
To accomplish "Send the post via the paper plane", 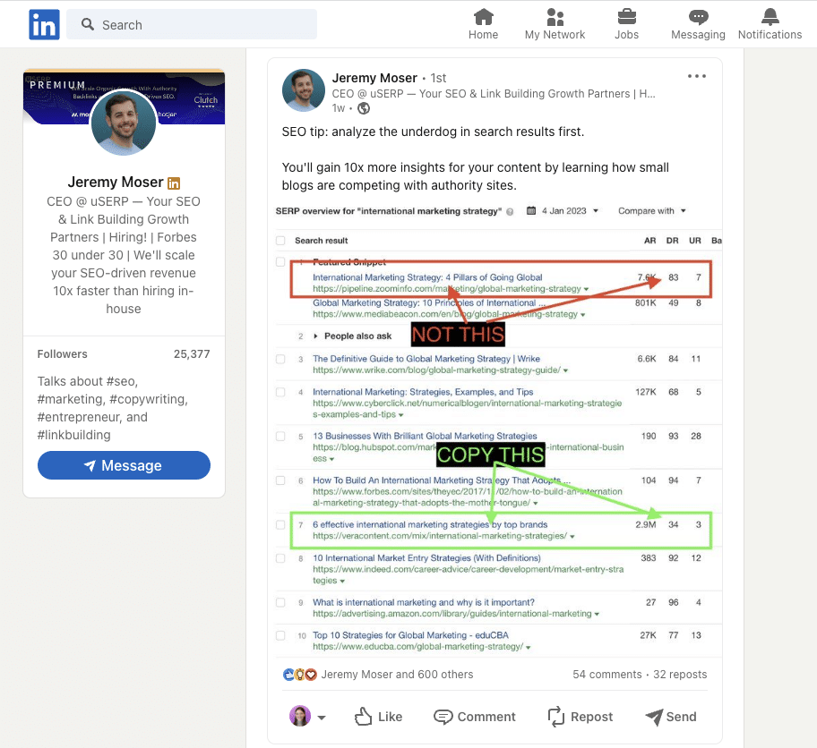I will point(671,717).
